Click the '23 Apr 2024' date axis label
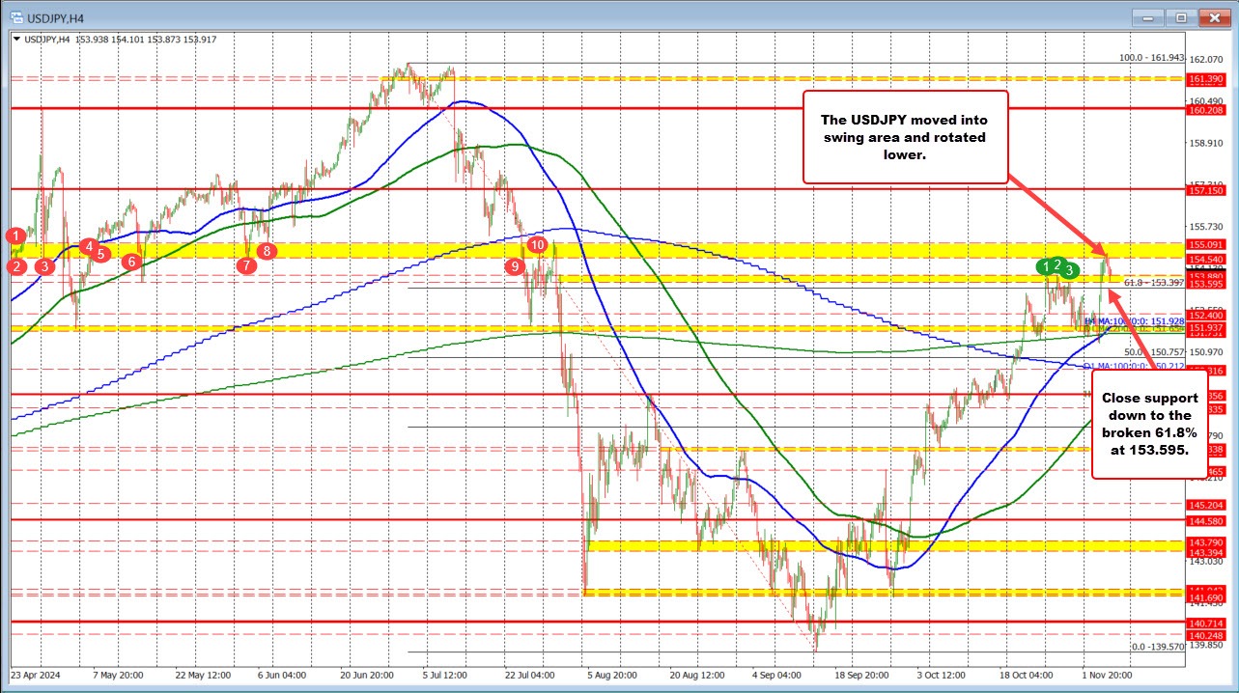Viewport: 1239px width, 693px height. (x=37, y=676)
